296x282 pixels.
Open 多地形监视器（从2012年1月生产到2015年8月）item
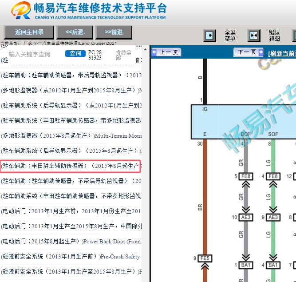coord(71,90)
